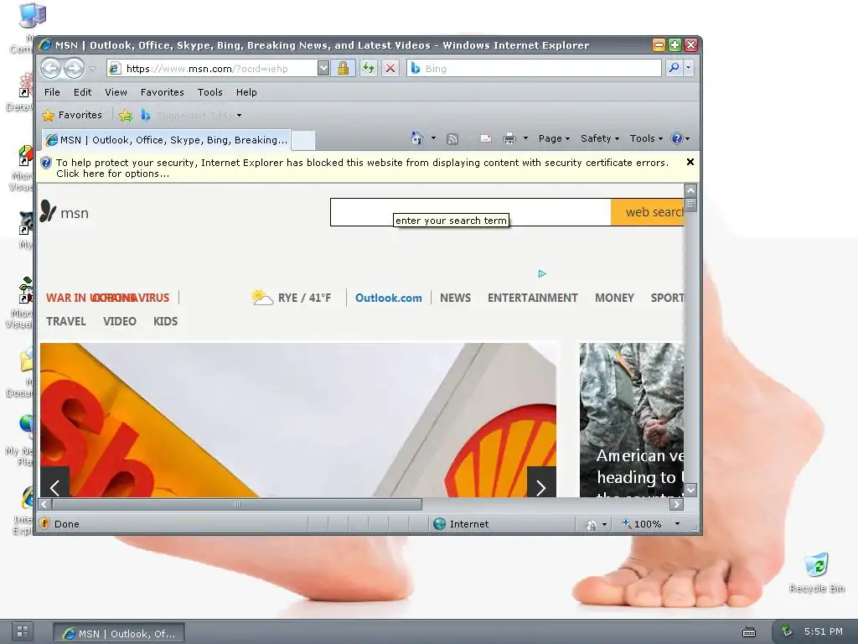The width and height of the screenshot is (858, 644).
Task: Open the MONEY navigation link
Action: point(614,298)
